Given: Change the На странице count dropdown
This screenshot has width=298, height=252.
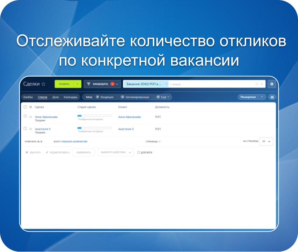Looking at the screenshot, I should coord(266,141).
